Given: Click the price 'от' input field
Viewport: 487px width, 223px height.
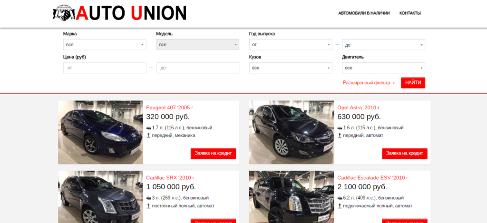Looking at the screenshot, I should 105,68.
